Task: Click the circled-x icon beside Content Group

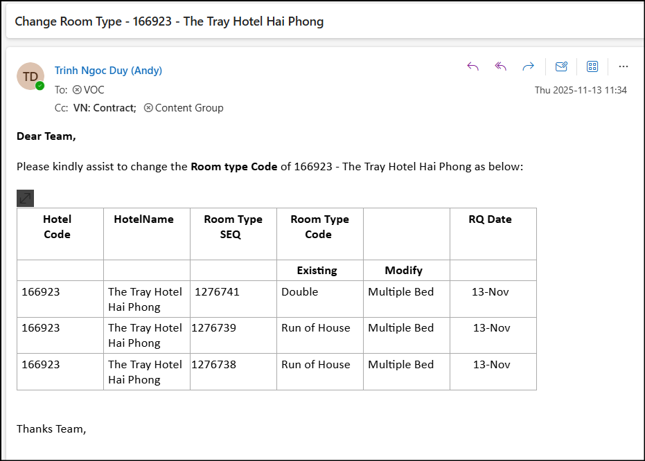Action: 148,108
